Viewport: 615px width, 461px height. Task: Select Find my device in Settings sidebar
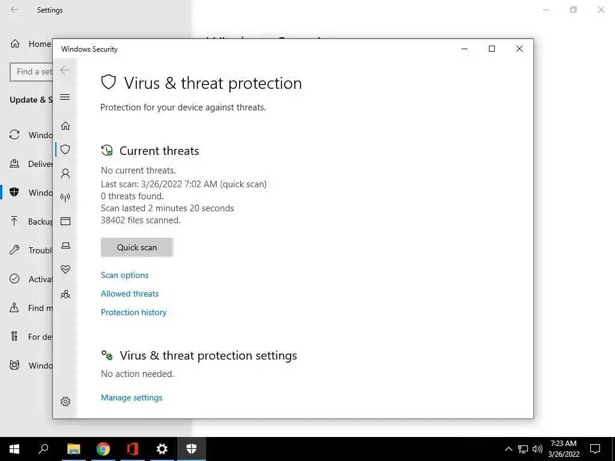[x=31, y=308]
